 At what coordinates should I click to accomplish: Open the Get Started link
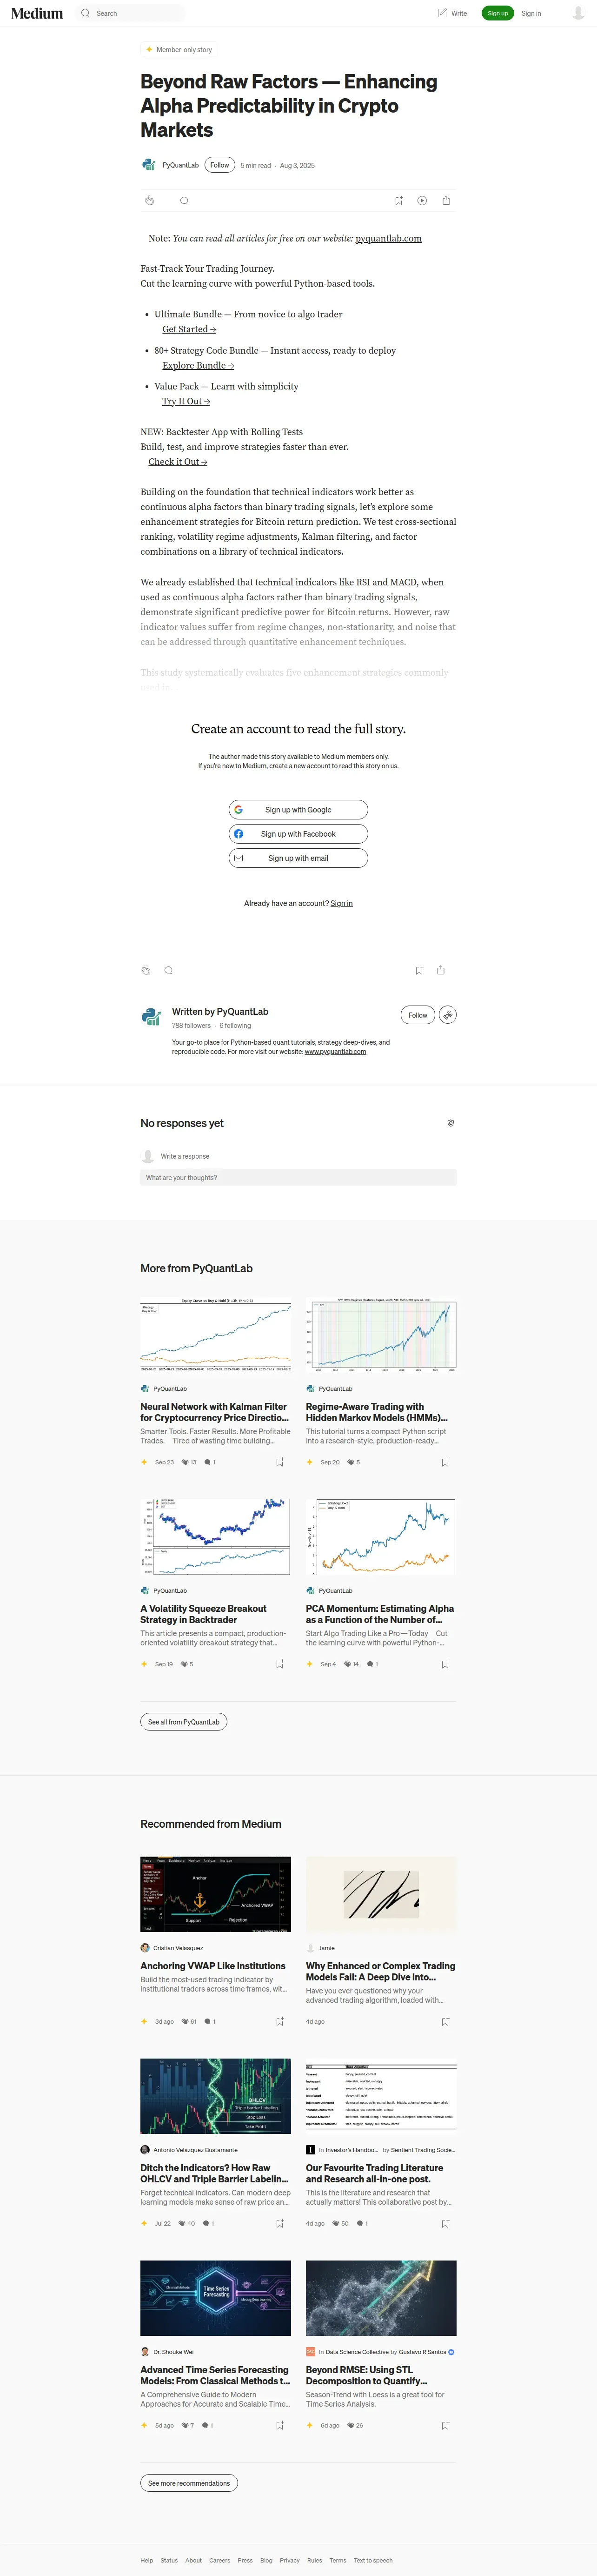(189, 329)
